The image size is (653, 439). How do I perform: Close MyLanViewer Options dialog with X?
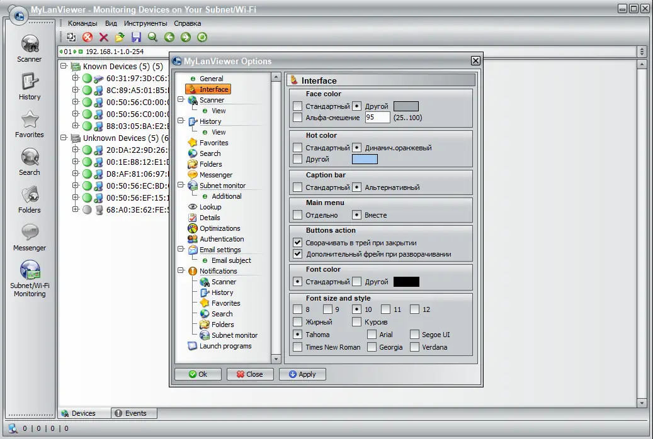(475, 61)
